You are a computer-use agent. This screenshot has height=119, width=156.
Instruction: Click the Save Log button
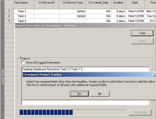(x=140, y=112)
